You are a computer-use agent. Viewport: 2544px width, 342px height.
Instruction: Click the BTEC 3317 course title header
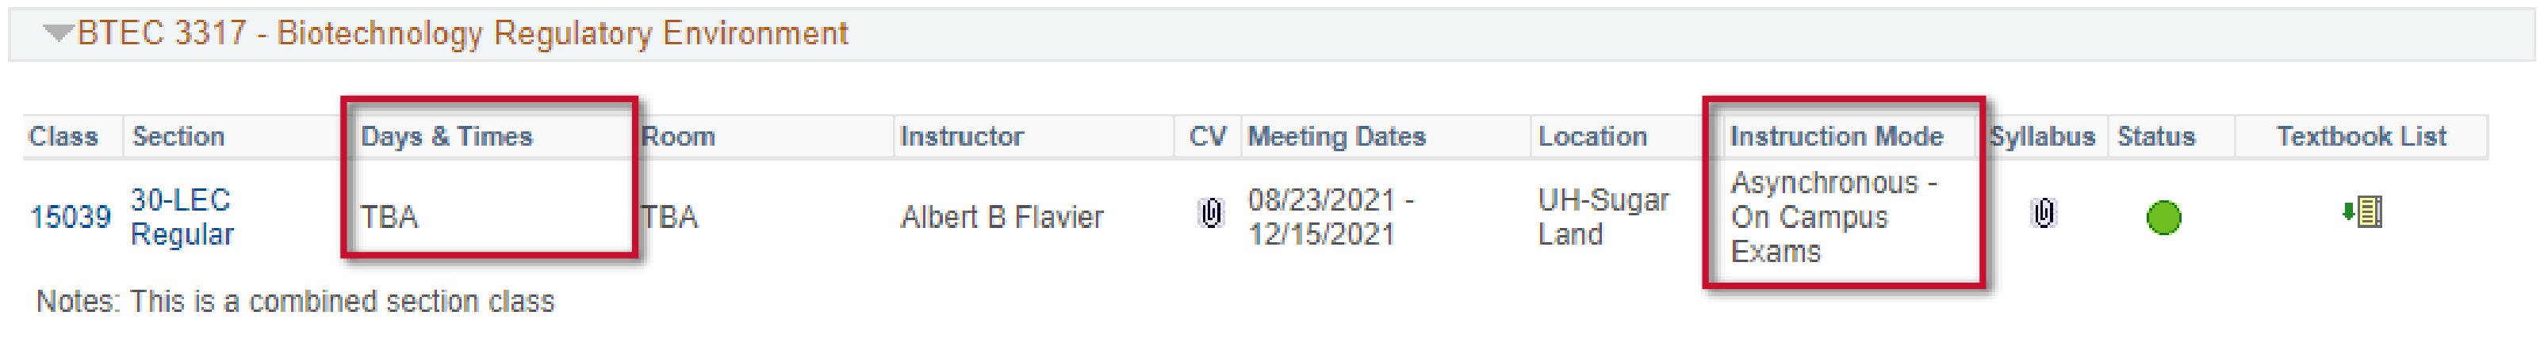[462, 33]
